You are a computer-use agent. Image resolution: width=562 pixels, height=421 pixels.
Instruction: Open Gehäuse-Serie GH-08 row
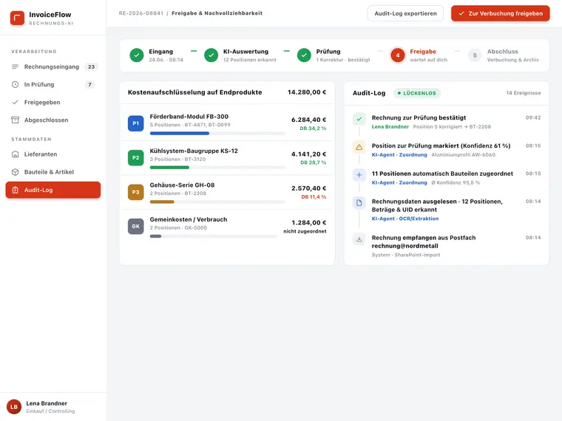tap(227, 192)
